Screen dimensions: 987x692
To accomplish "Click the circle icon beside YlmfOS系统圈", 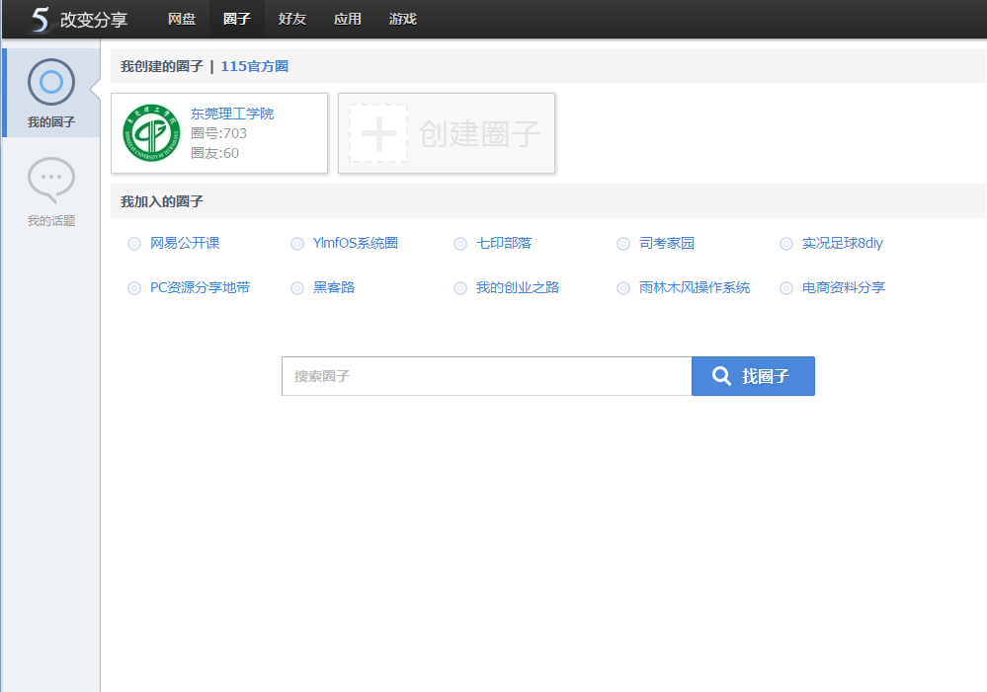I will click(x=297, y=244).
